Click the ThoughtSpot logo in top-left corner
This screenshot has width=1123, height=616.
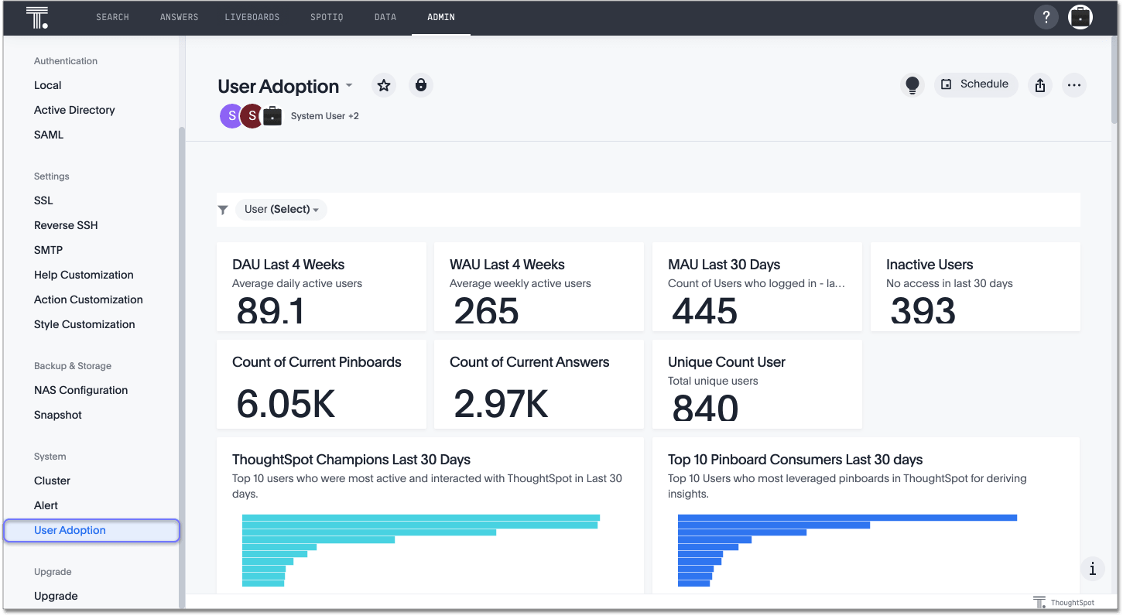coord(36,16)
